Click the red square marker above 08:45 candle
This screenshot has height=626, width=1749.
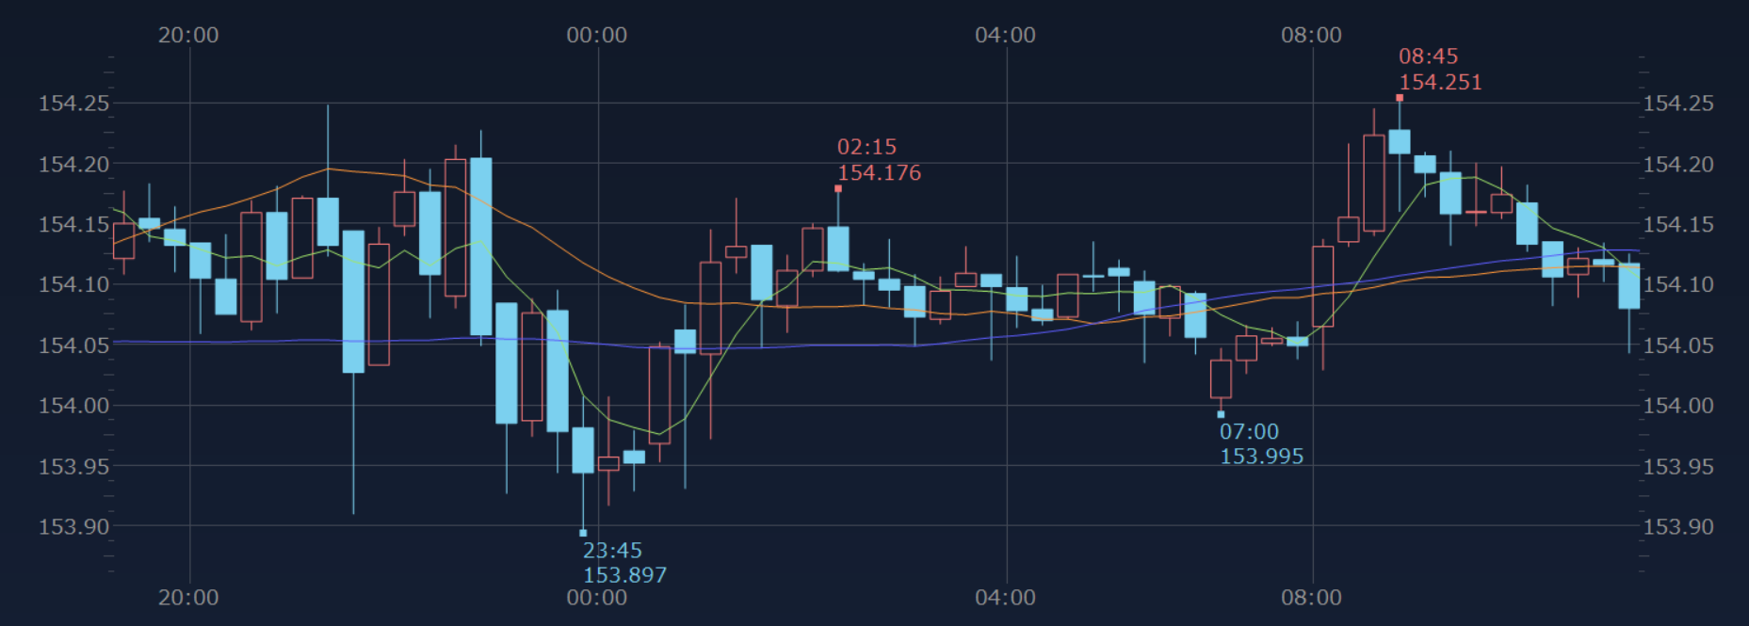click(1400, 98)
